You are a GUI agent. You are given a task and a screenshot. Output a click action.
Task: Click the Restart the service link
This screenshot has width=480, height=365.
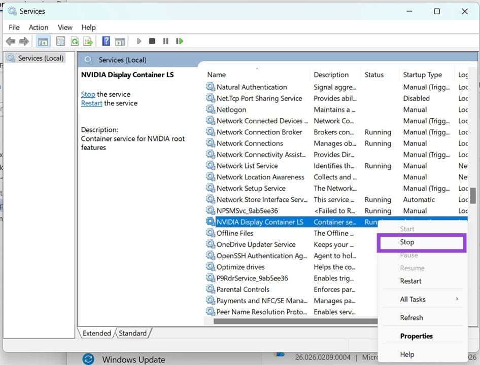[92, 103]
